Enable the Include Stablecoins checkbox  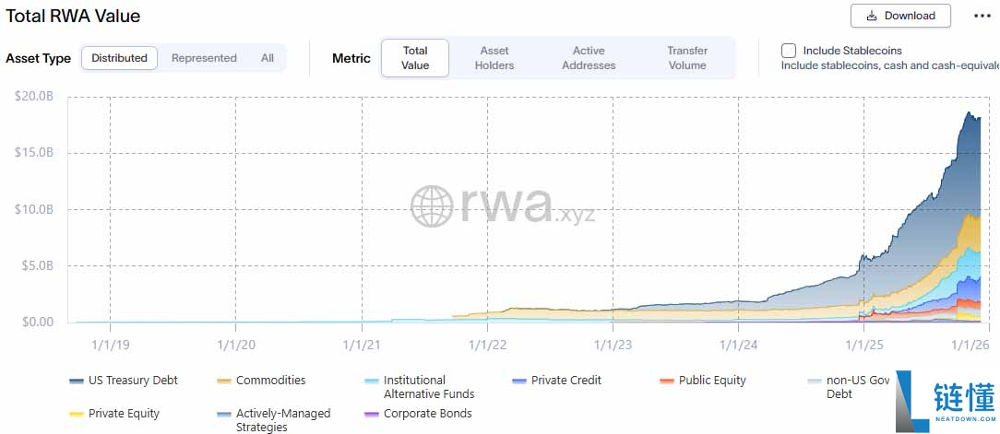(789, 51)
